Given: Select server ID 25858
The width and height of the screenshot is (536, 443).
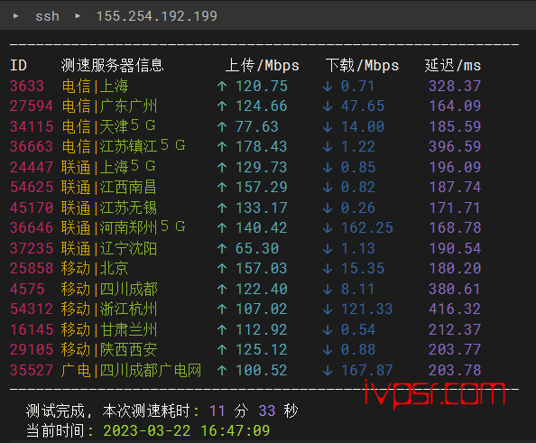Looking at the screenshot, I should pyautogui.click(x=32, y=269).
